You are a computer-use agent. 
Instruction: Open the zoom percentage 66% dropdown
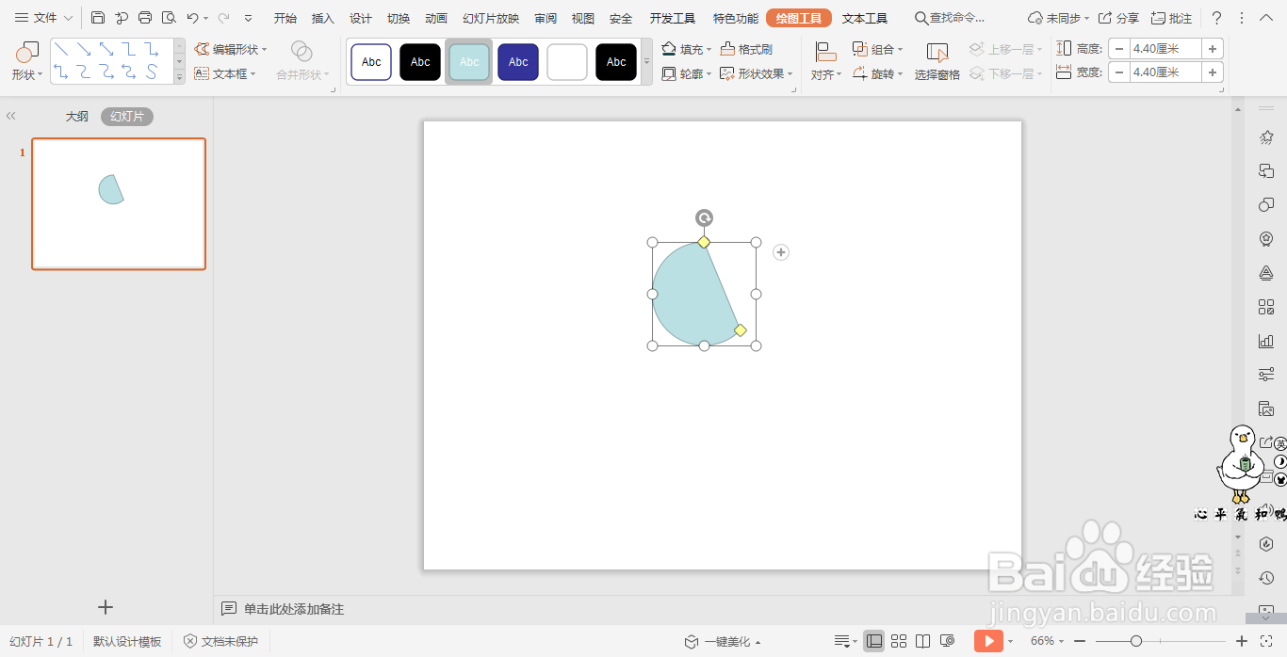tap(1047, 641)
